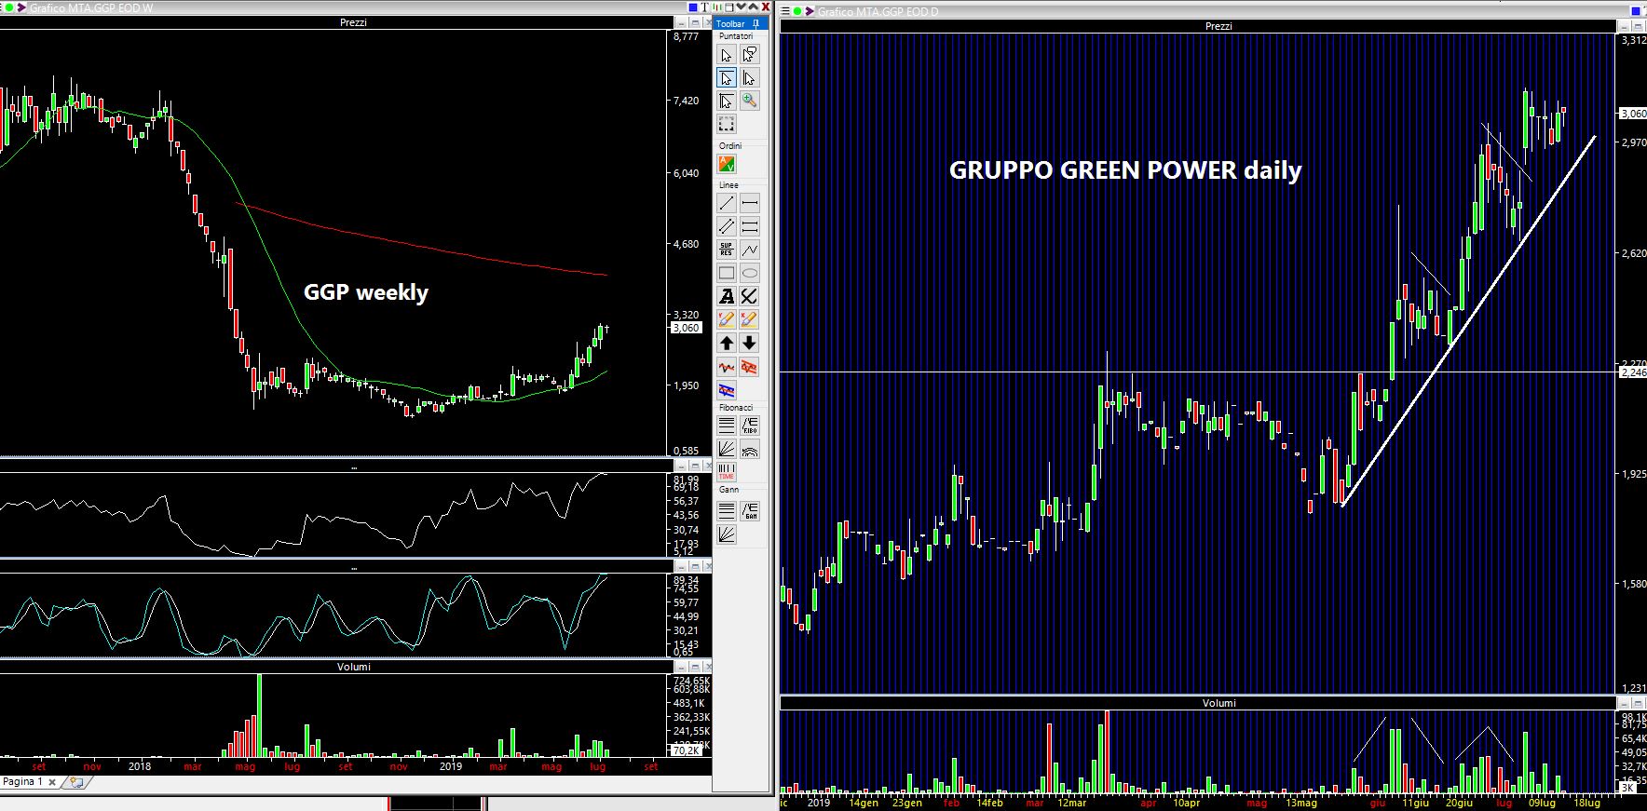
Task: Click the daily Volumi panel header
Action: click(x=1218, y=703)
